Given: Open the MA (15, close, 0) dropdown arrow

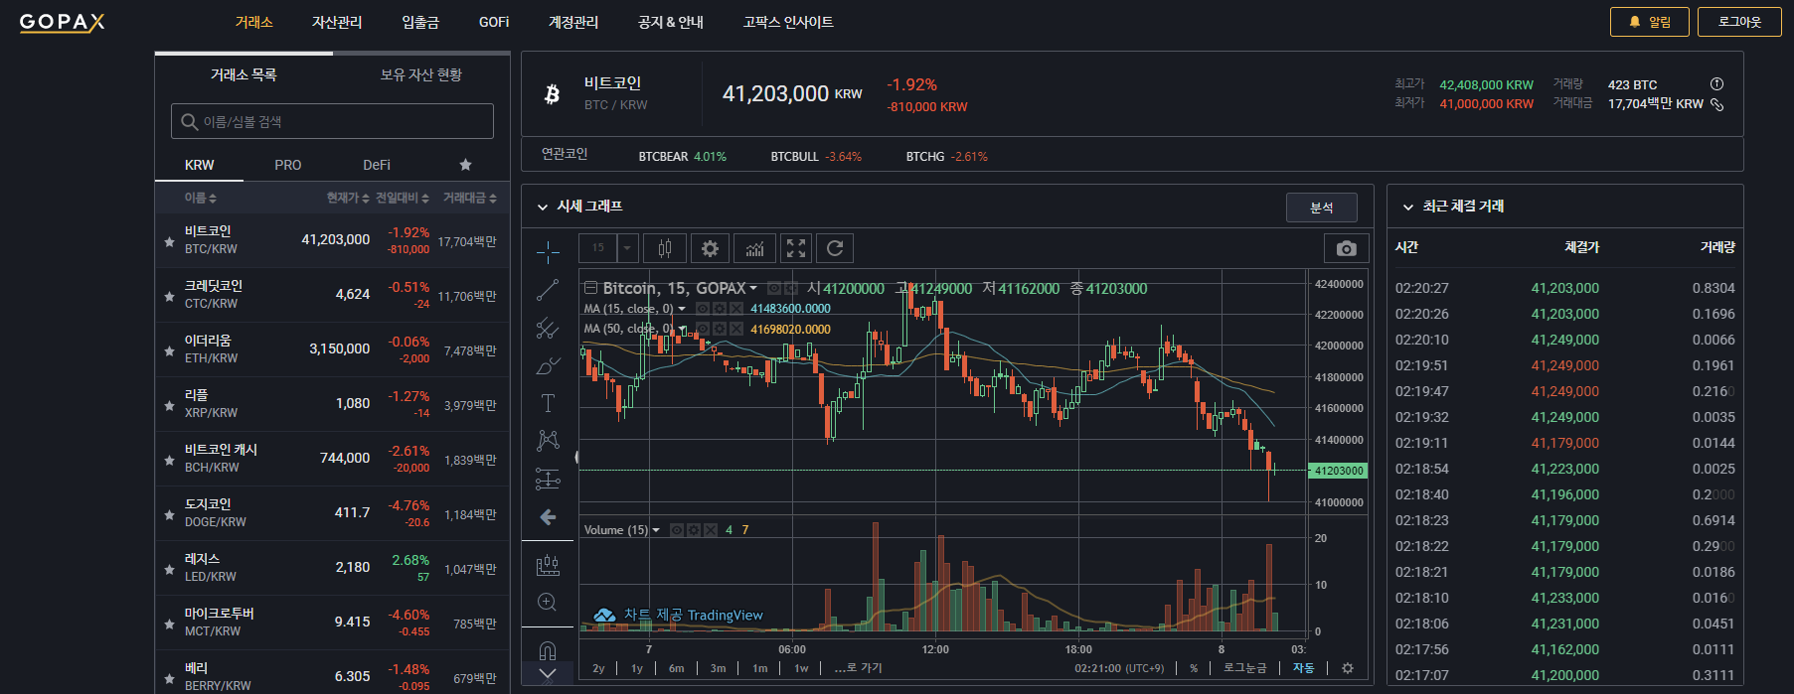Looking at the screenshot, I should point(682,309).
